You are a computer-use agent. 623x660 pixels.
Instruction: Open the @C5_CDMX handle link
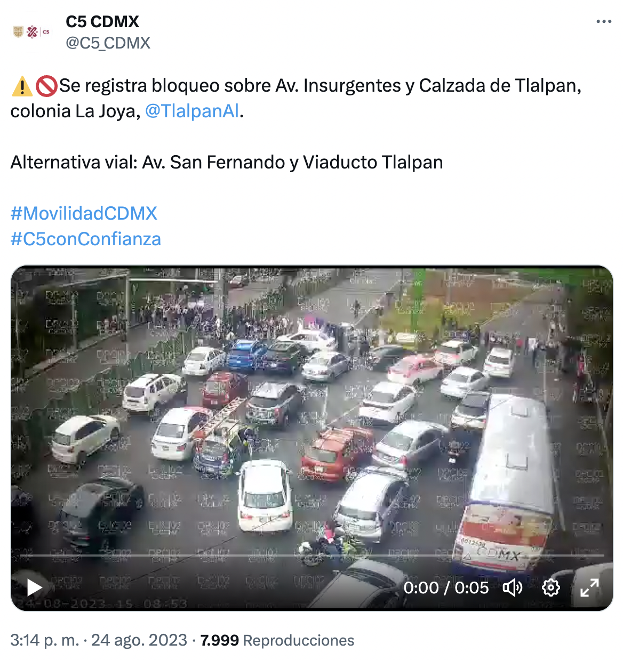point(108,43)
